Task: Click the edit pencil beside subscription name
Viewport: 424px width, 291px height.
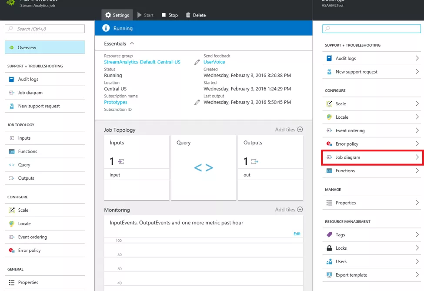Action: (197, 102)
